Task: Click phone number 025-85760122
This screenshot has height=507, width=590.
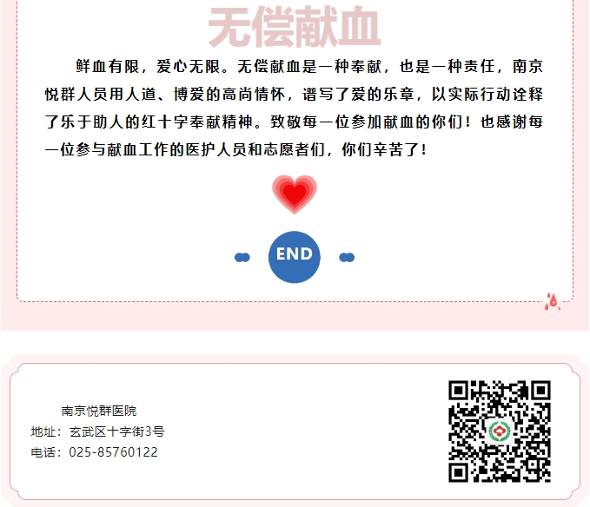Action: click(113, 452)
